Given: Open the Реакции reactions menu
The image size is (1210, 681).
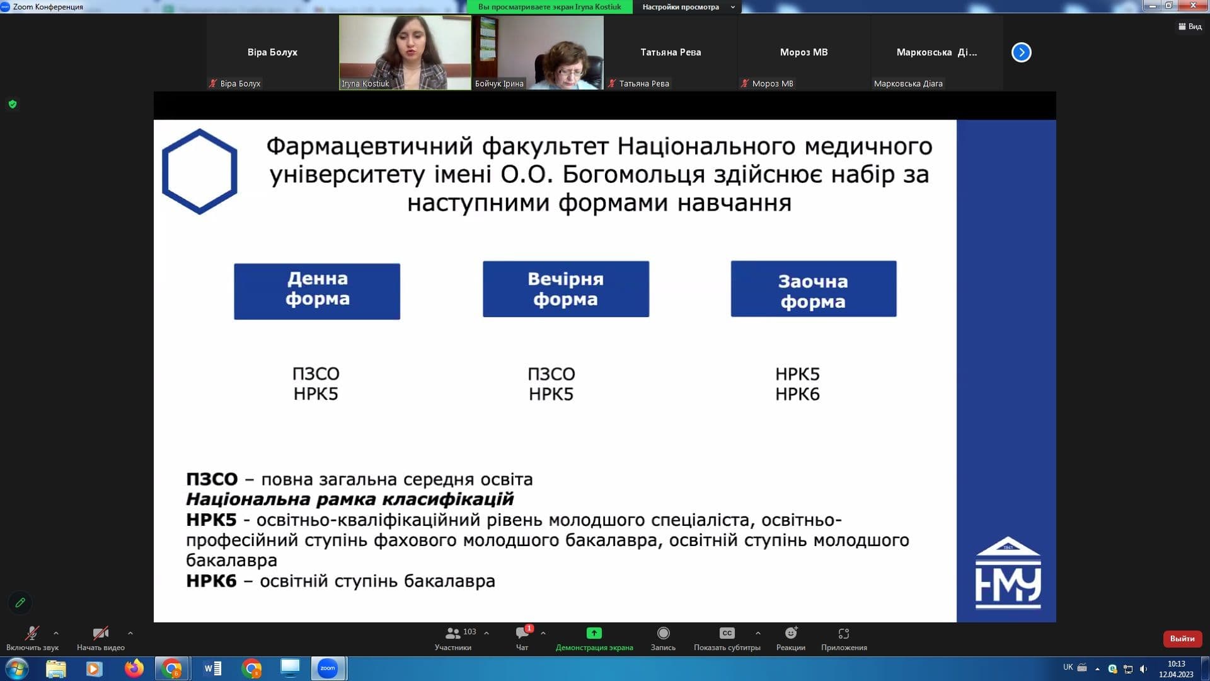Looking at the screenshot, I should pyautogui.click(x=791, y=639).
